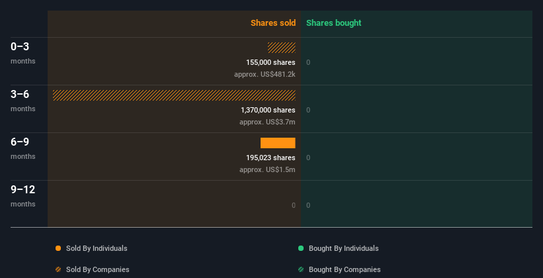Click the solid orange 6–9 months bar

click(x=278, y=143)
